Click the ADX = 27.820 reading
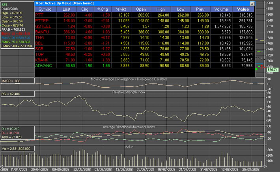The image size is (280, 172). [11, 137]
